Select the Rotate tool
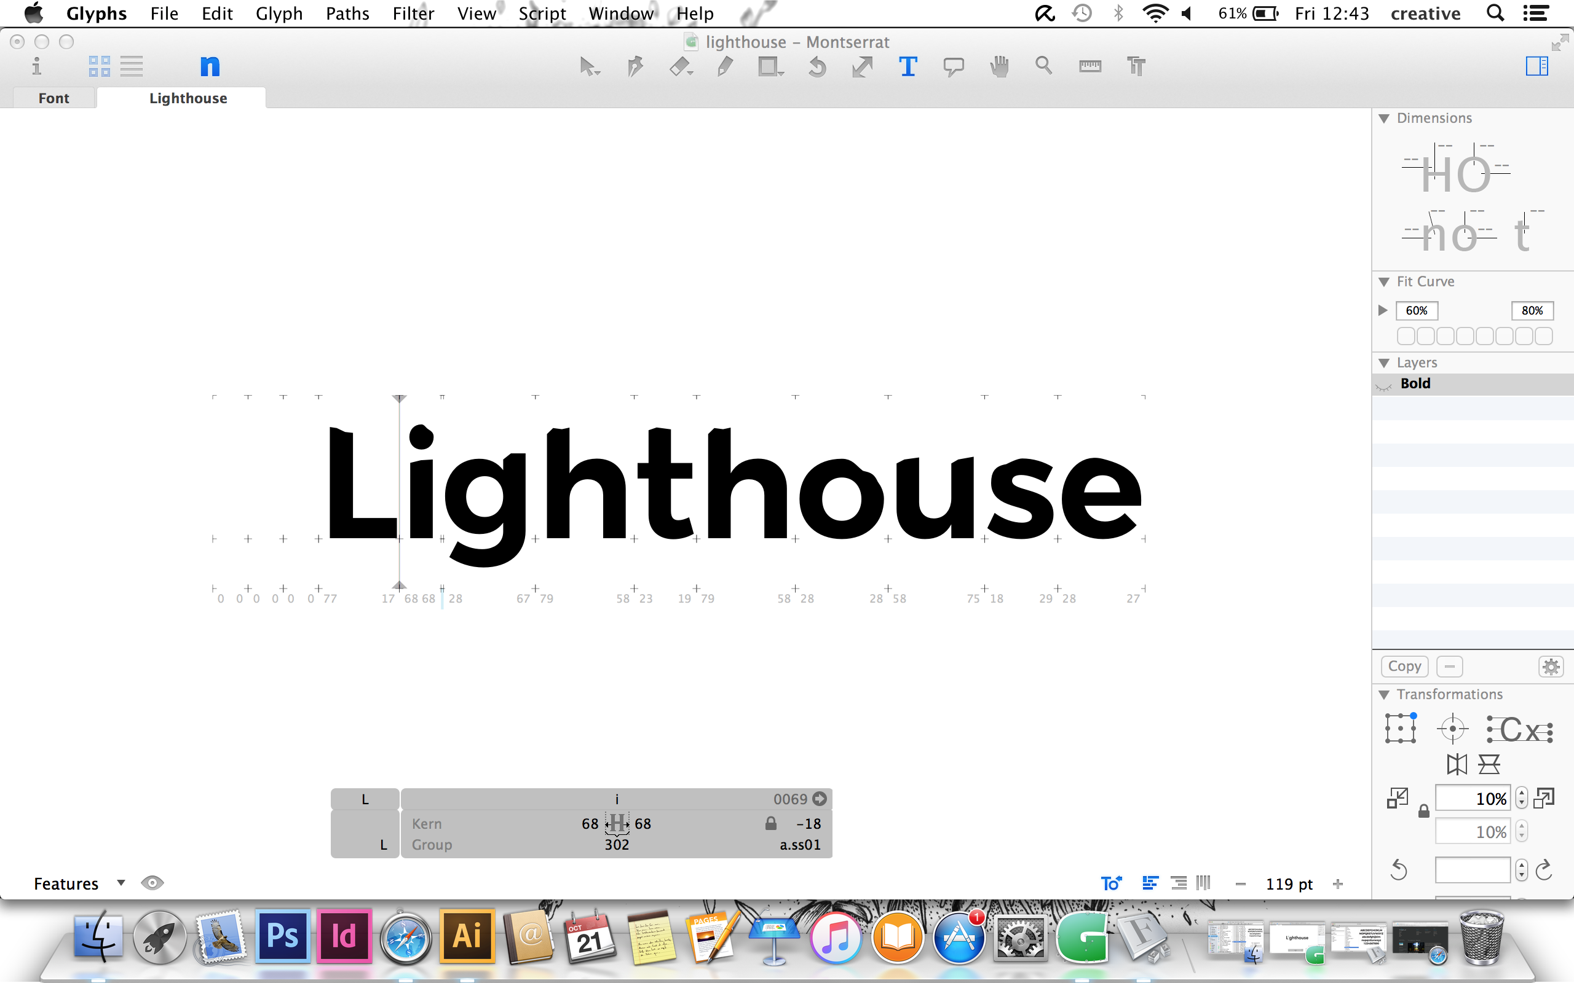 tap(818, 66)
